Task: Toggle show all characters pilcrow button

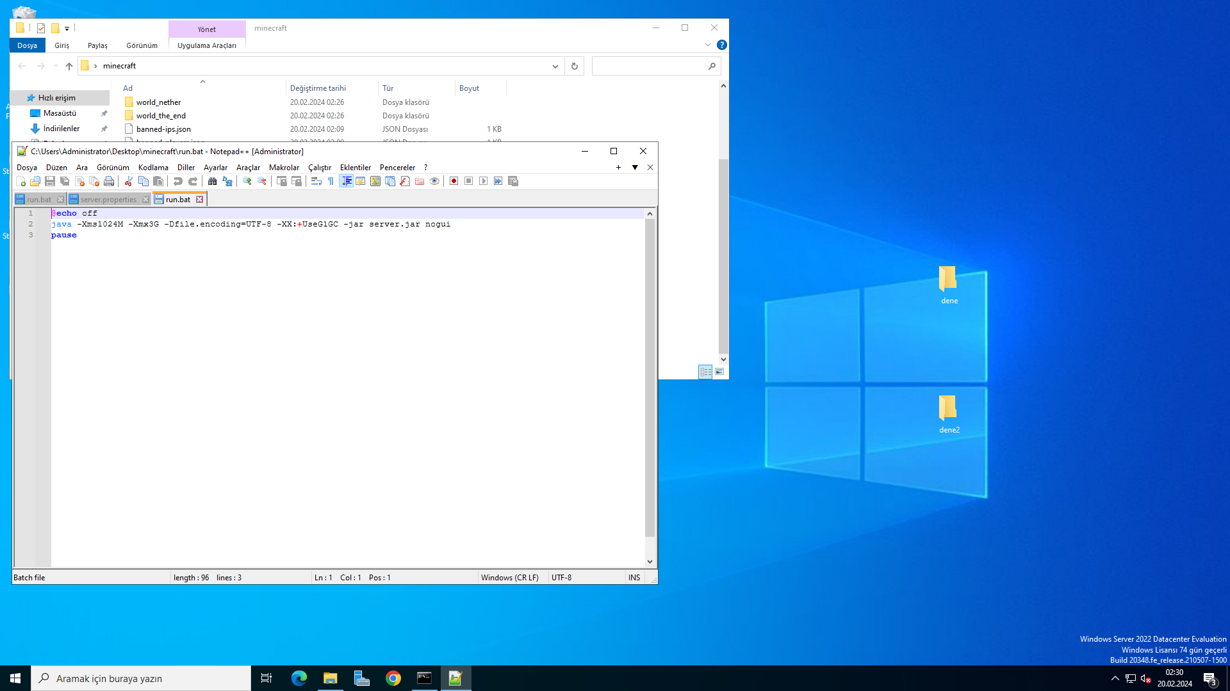Action: pyautogui.click(x=331, y=182)
